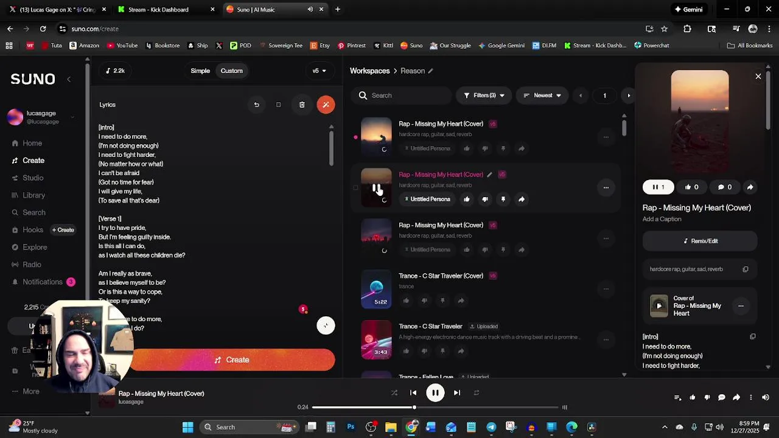Expand the lucasgage account menu

(x=72, y=117)
